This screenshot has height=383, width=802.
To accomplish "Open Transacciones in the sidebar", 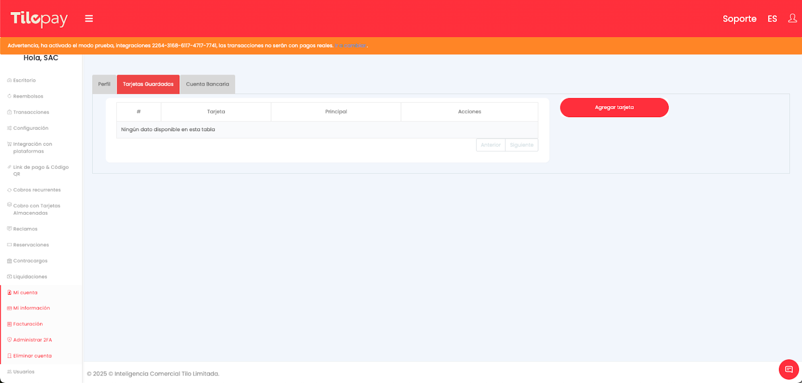I will [x=31, y=112].
